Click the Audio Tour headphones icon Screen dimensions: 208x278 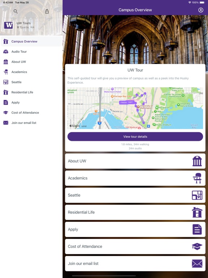pyautogui.click(x=6, y=52)
